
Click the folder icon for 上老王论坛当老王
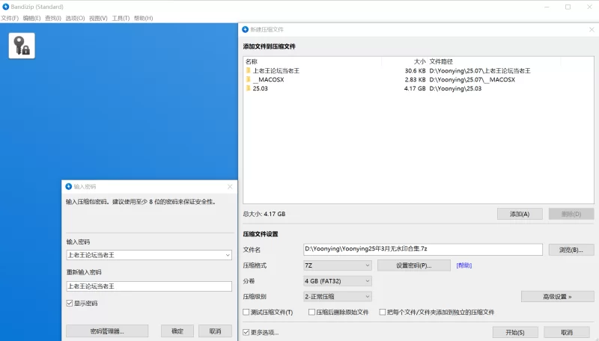[x=249, y=70]
